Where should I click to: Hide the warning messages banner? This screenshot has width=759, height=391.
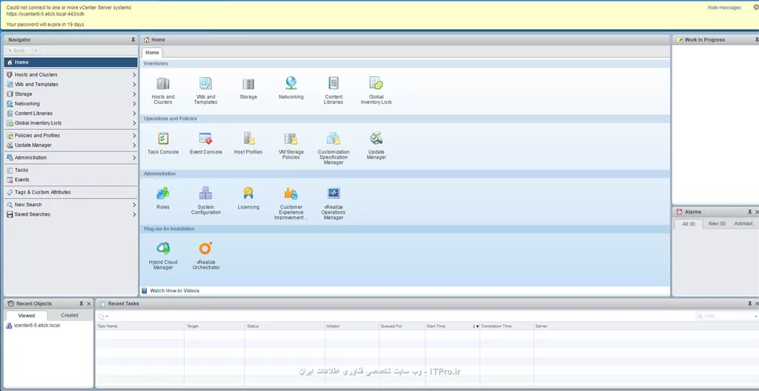tap(724, 7)
